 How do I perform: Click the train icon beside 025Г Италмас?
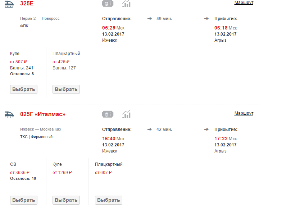[x=9, y=114]
